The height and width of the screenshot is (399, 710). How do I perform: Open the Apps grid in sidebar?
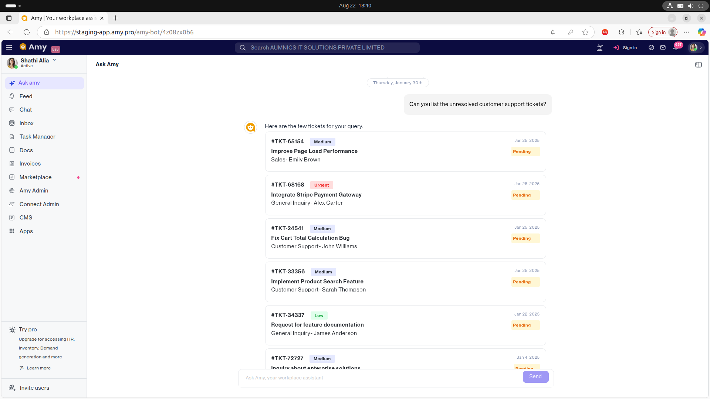pyautogui.click(x=26, y=231)
